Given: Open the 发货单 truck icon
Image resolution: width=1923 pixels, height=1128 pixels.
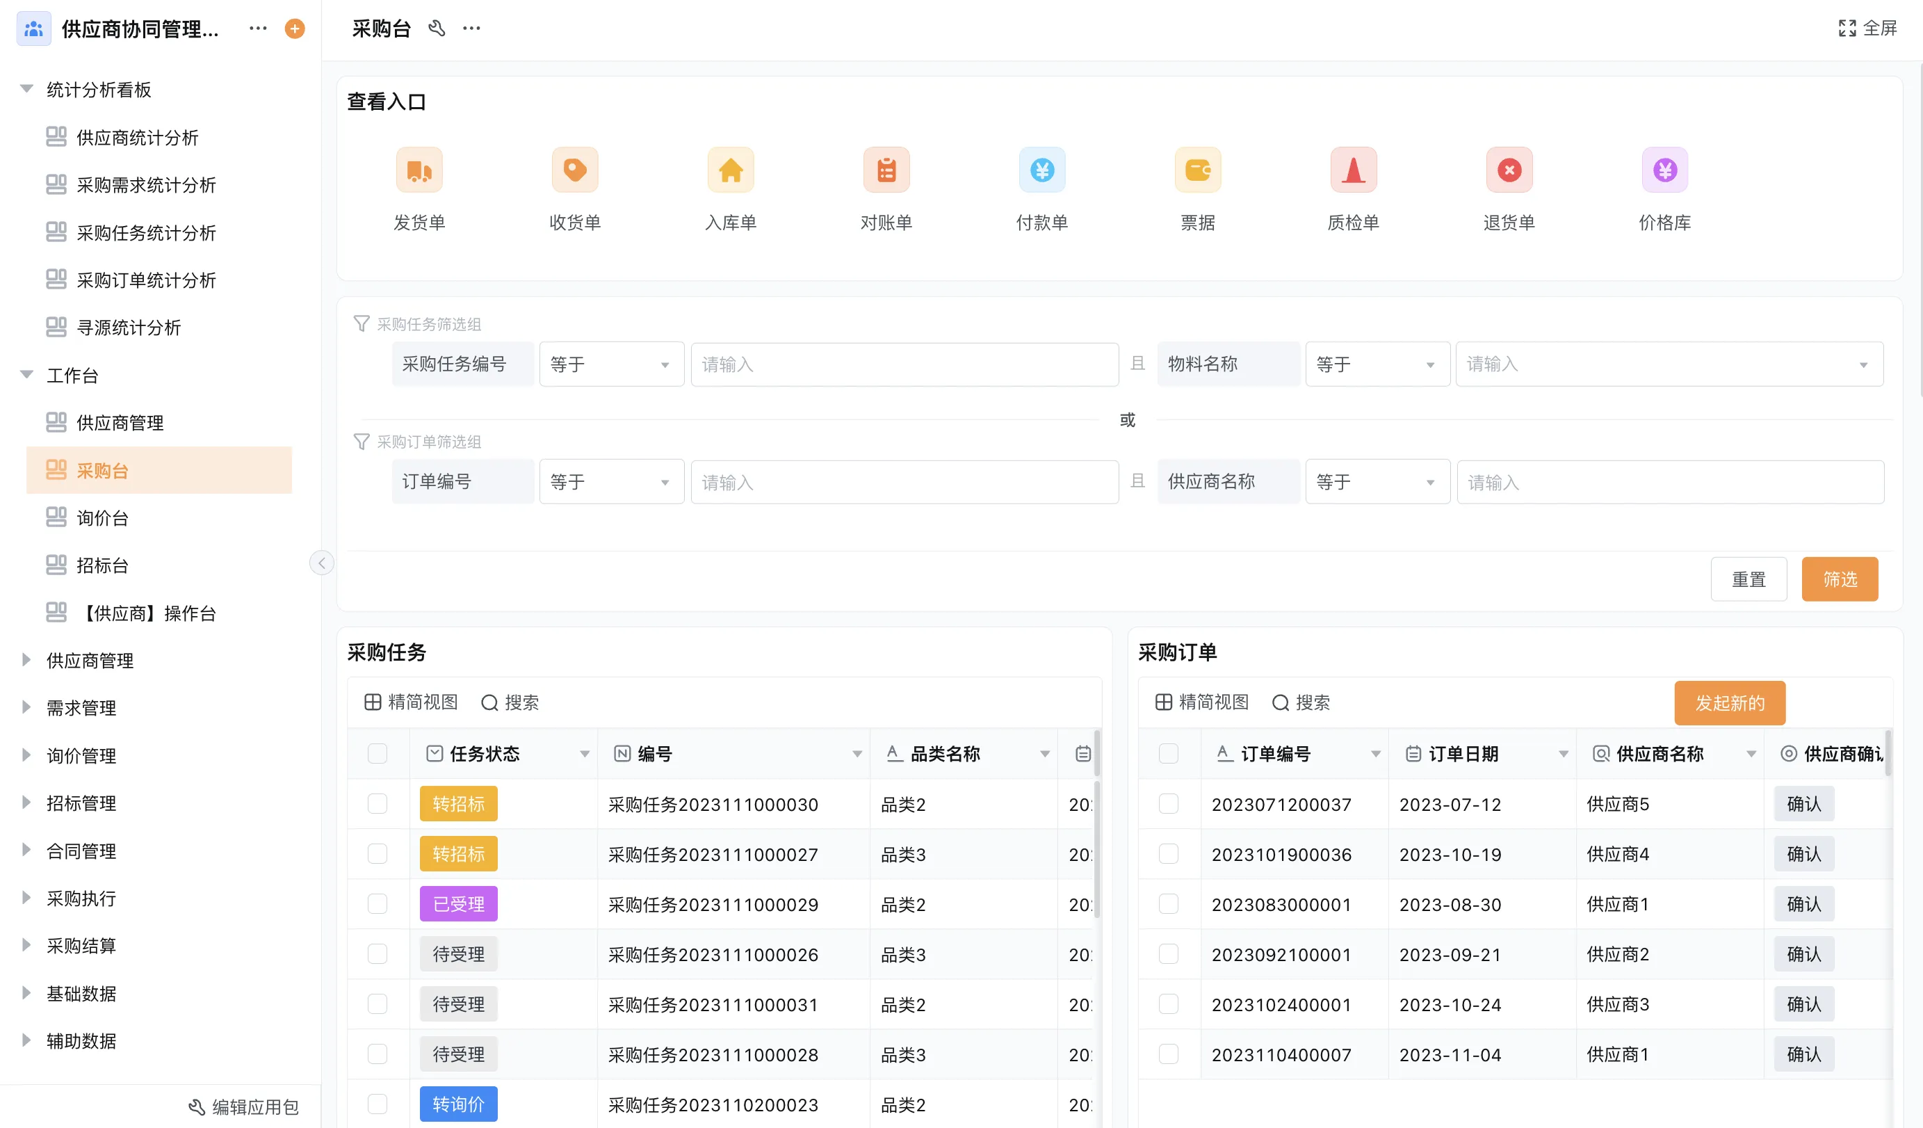Looking at the screenshot, I should [x=419, y=170].
